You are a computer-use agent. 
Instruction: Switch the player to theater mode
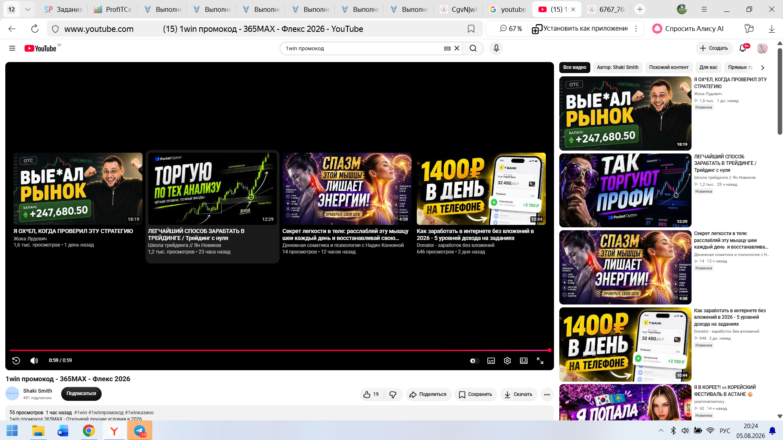click(524, 361)
